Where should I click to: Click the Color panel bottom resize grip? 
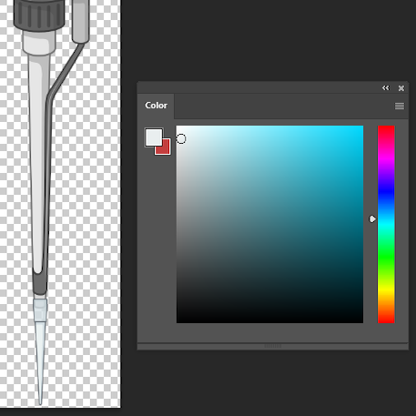(273, 346)
